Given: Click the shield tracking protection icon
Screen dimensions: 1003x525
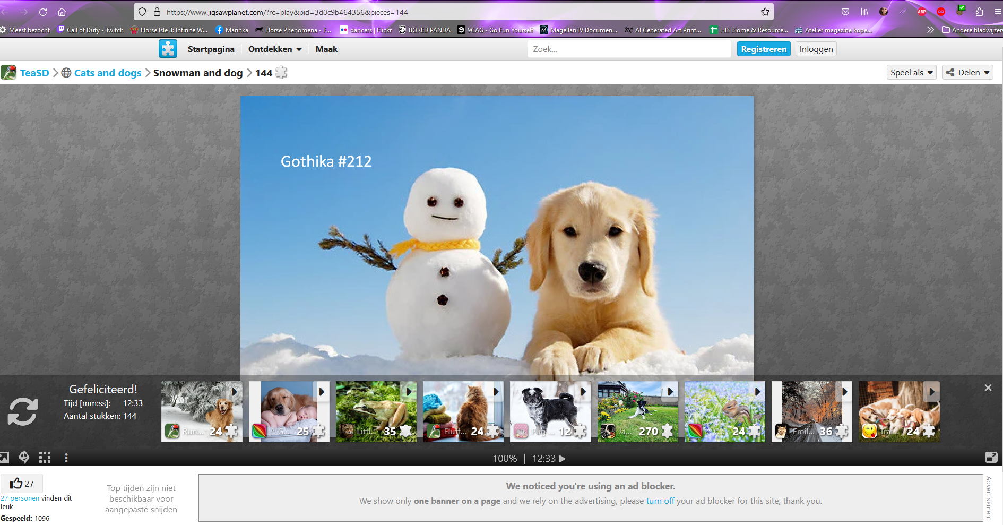Looking at the screenshot, I should tap(142, 12).
